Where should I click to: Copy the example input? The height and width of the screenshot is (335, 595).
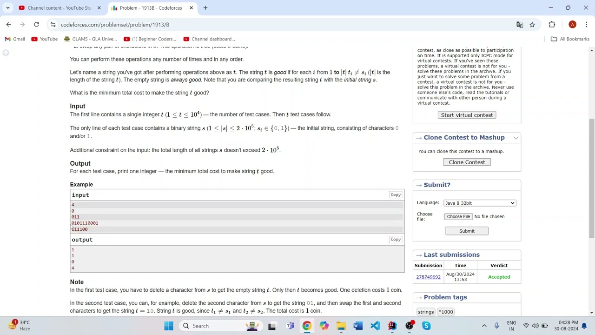(x=396, y=195)
